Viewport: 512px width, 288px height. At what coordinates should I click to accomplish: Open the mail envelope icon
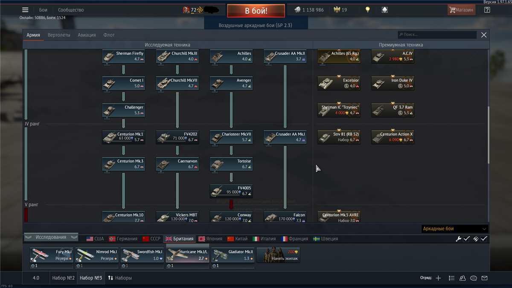point(484,278)
